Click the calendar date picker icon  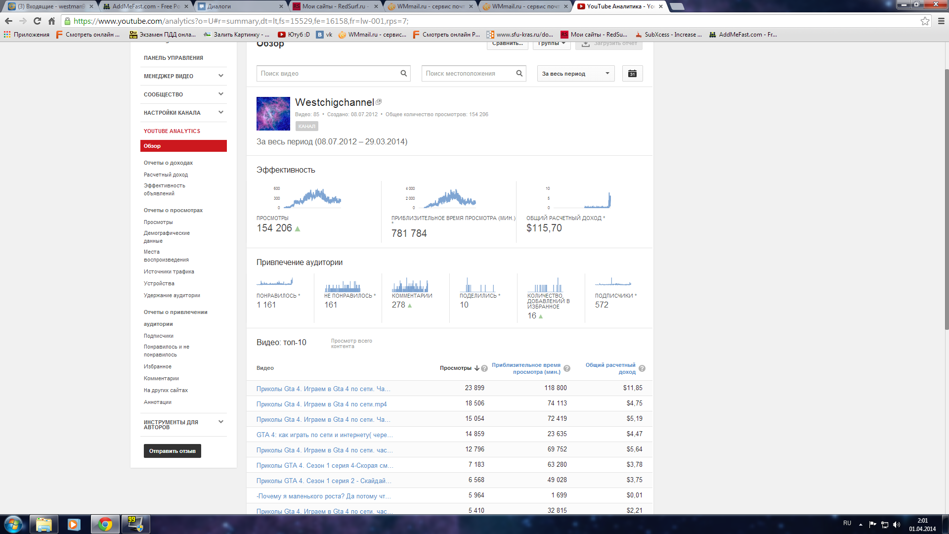[x=632, y=74]
